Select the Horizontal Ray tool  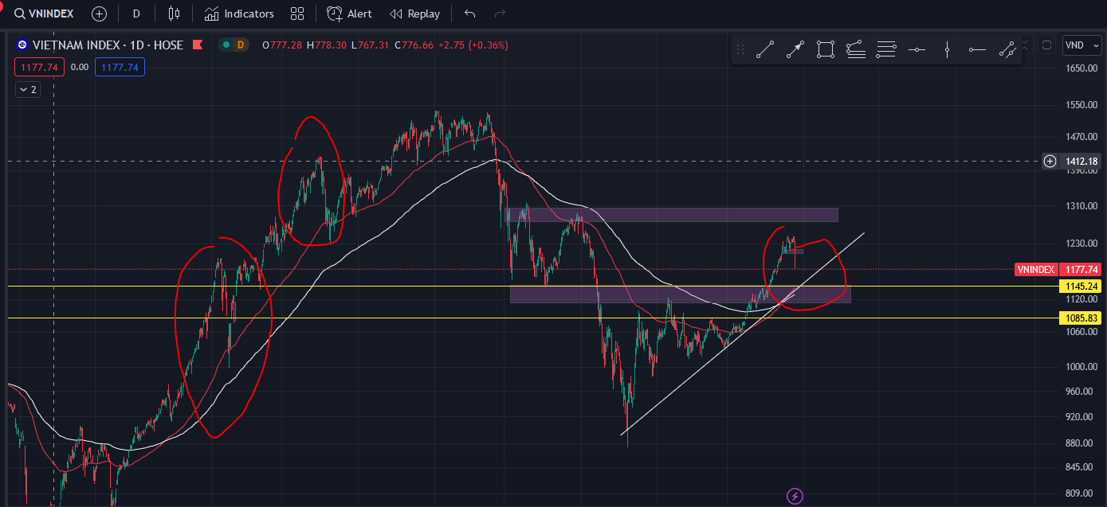click(977, 49)
